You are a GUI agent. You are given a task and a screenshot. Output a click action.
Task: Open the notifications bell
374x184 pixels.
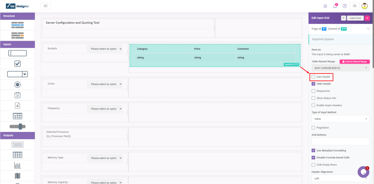tap(335, 6)
